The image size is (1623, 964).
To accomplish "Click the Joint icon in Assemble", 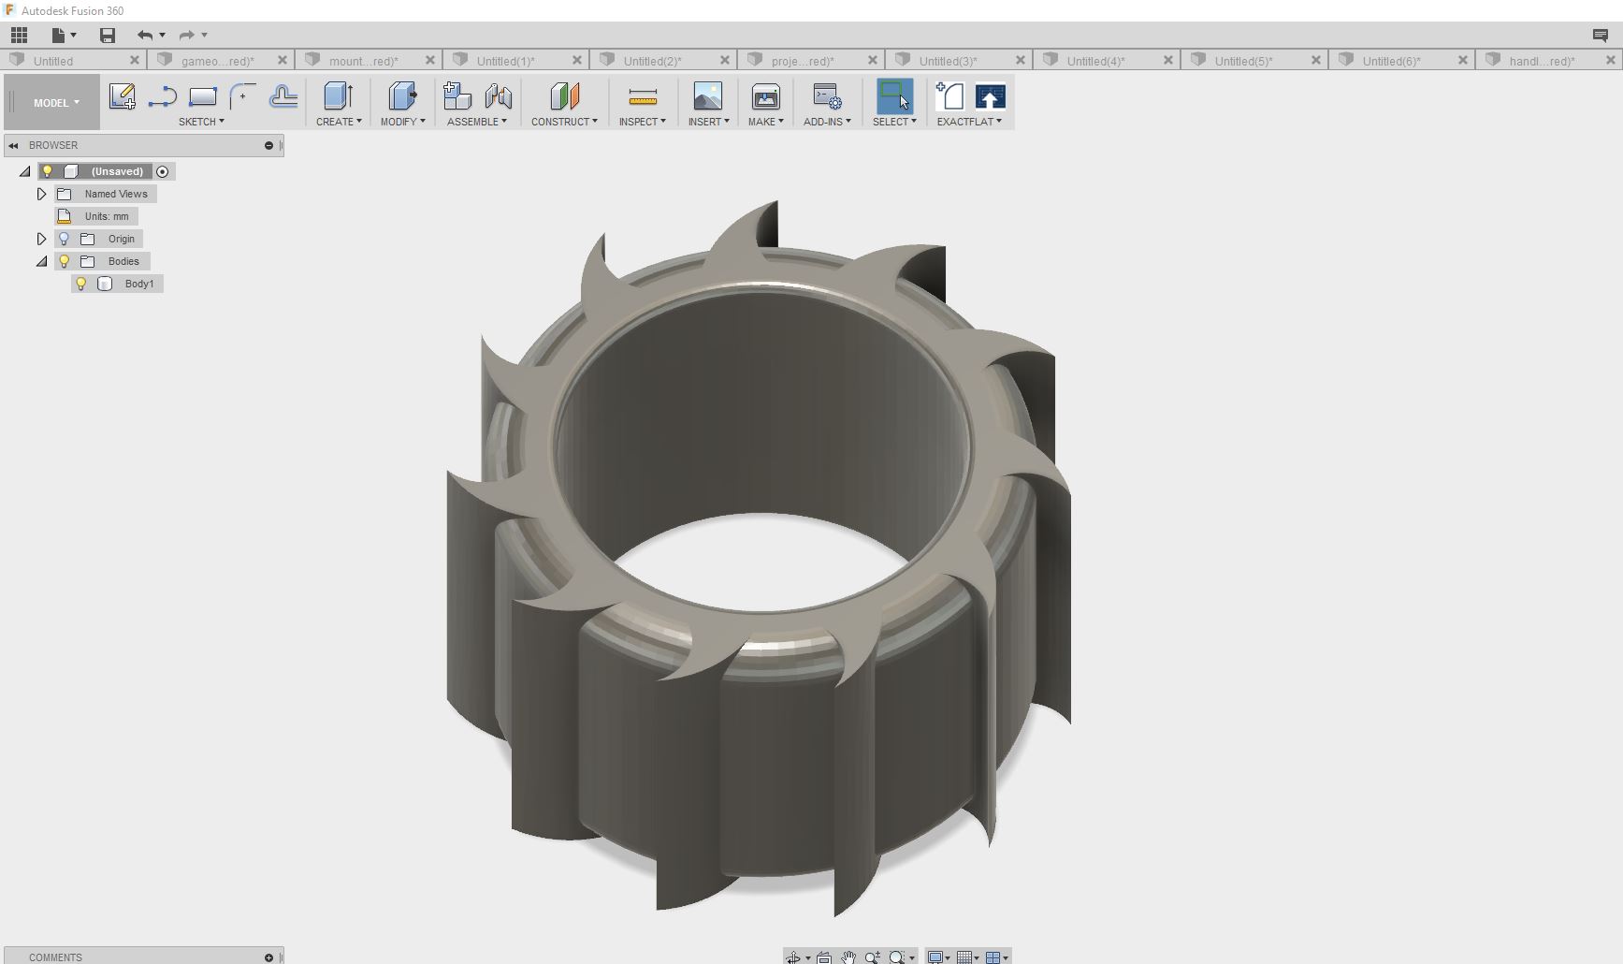I will click(498, 96).
